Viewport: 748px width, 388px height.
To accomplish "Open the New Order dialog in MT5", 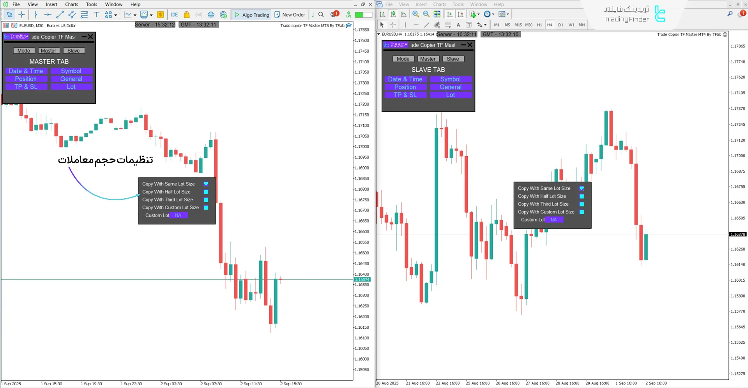I will (290, 14).
